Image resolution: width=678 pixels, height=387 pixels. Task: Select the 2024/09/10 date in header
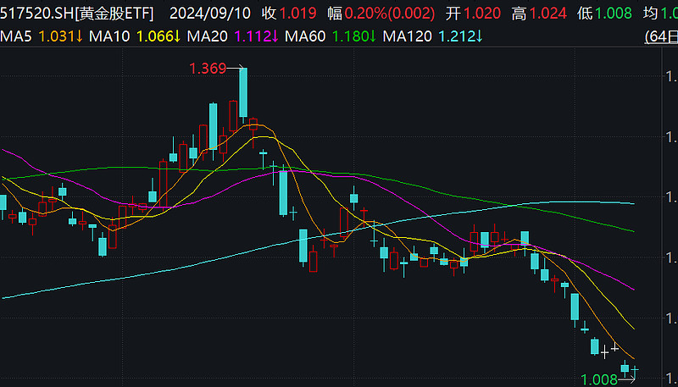pos(209,14)
